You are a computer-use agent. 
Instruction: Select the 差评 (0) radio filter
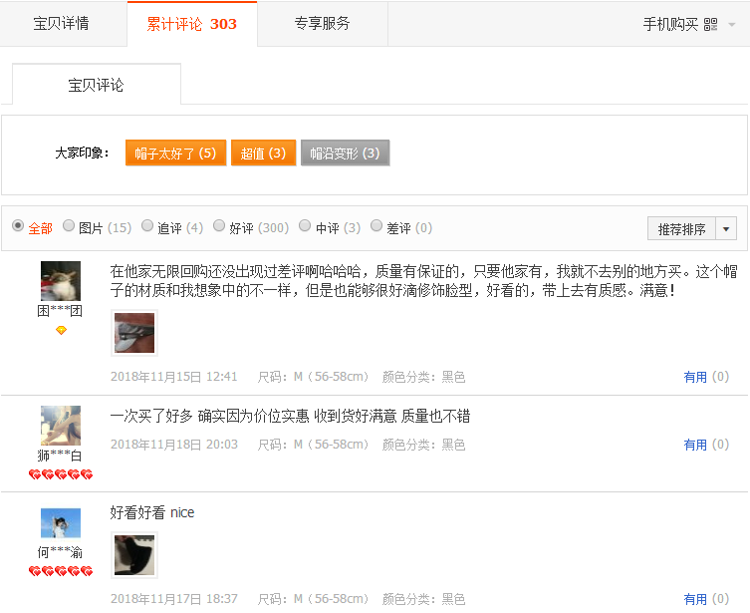click(x=376, y=225)
